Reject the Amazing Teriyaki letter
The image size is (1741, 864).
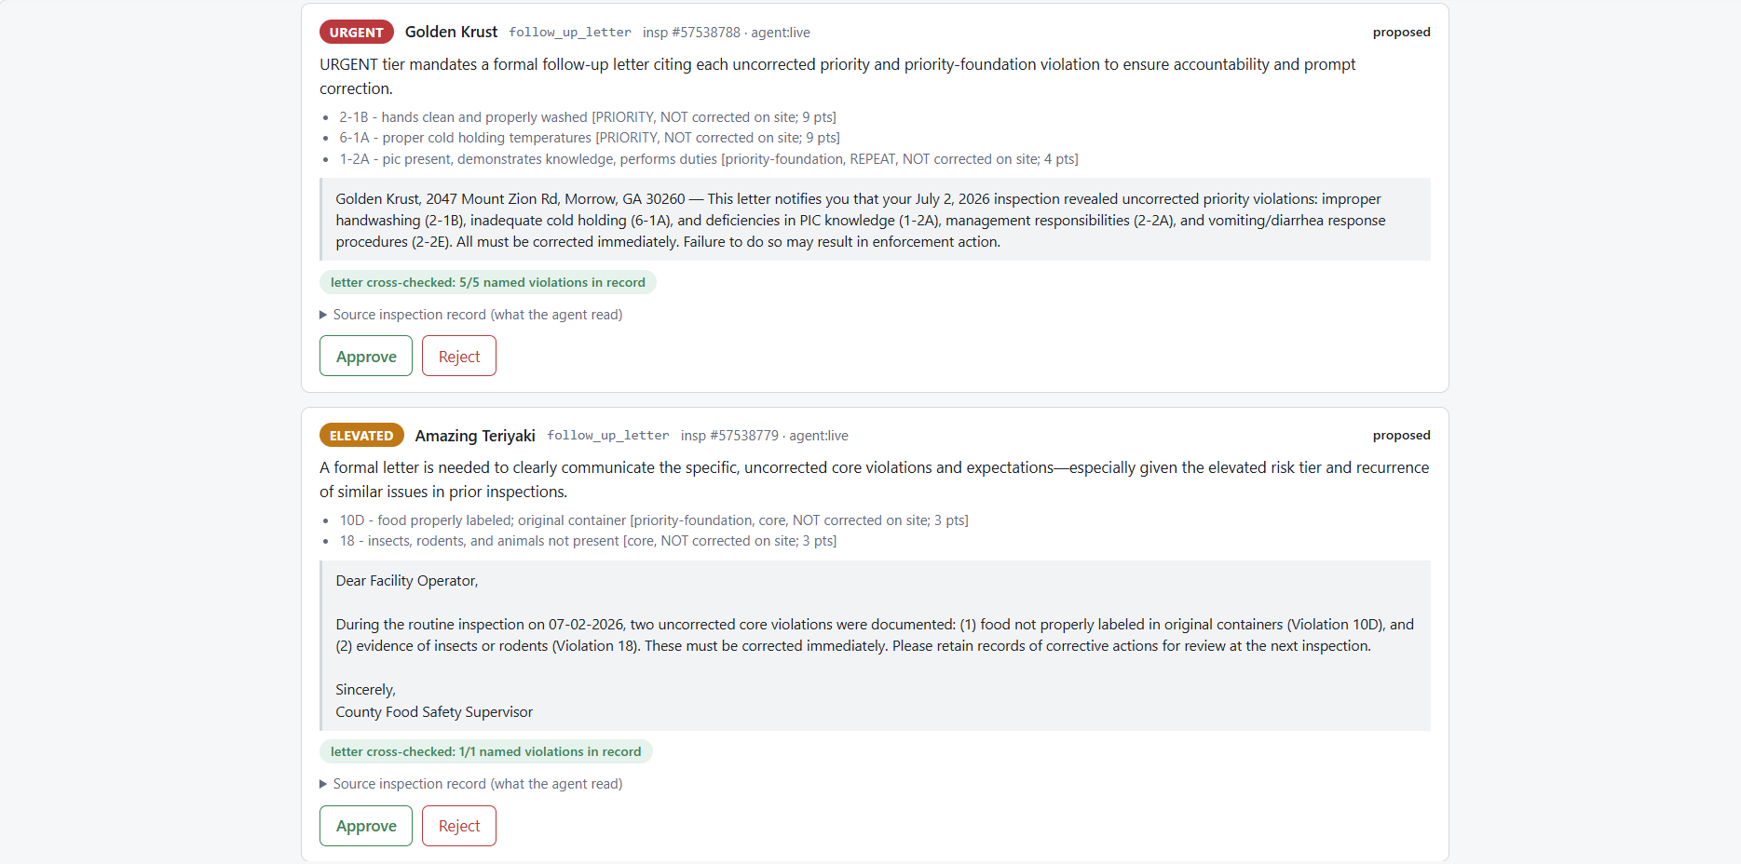click(x=458, y=825)
